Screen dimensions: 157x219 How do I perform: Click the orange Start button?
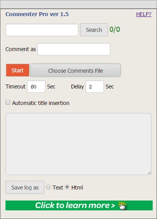coord(18,70)
